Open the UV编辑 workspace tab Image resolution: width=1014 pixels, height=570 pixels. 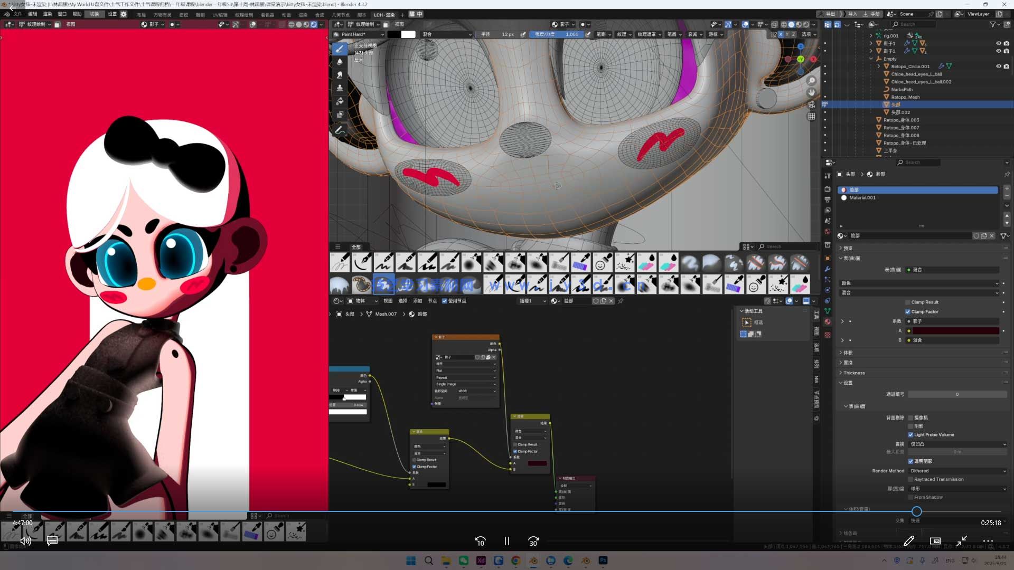pyautogui.click(x=220, y=15)
